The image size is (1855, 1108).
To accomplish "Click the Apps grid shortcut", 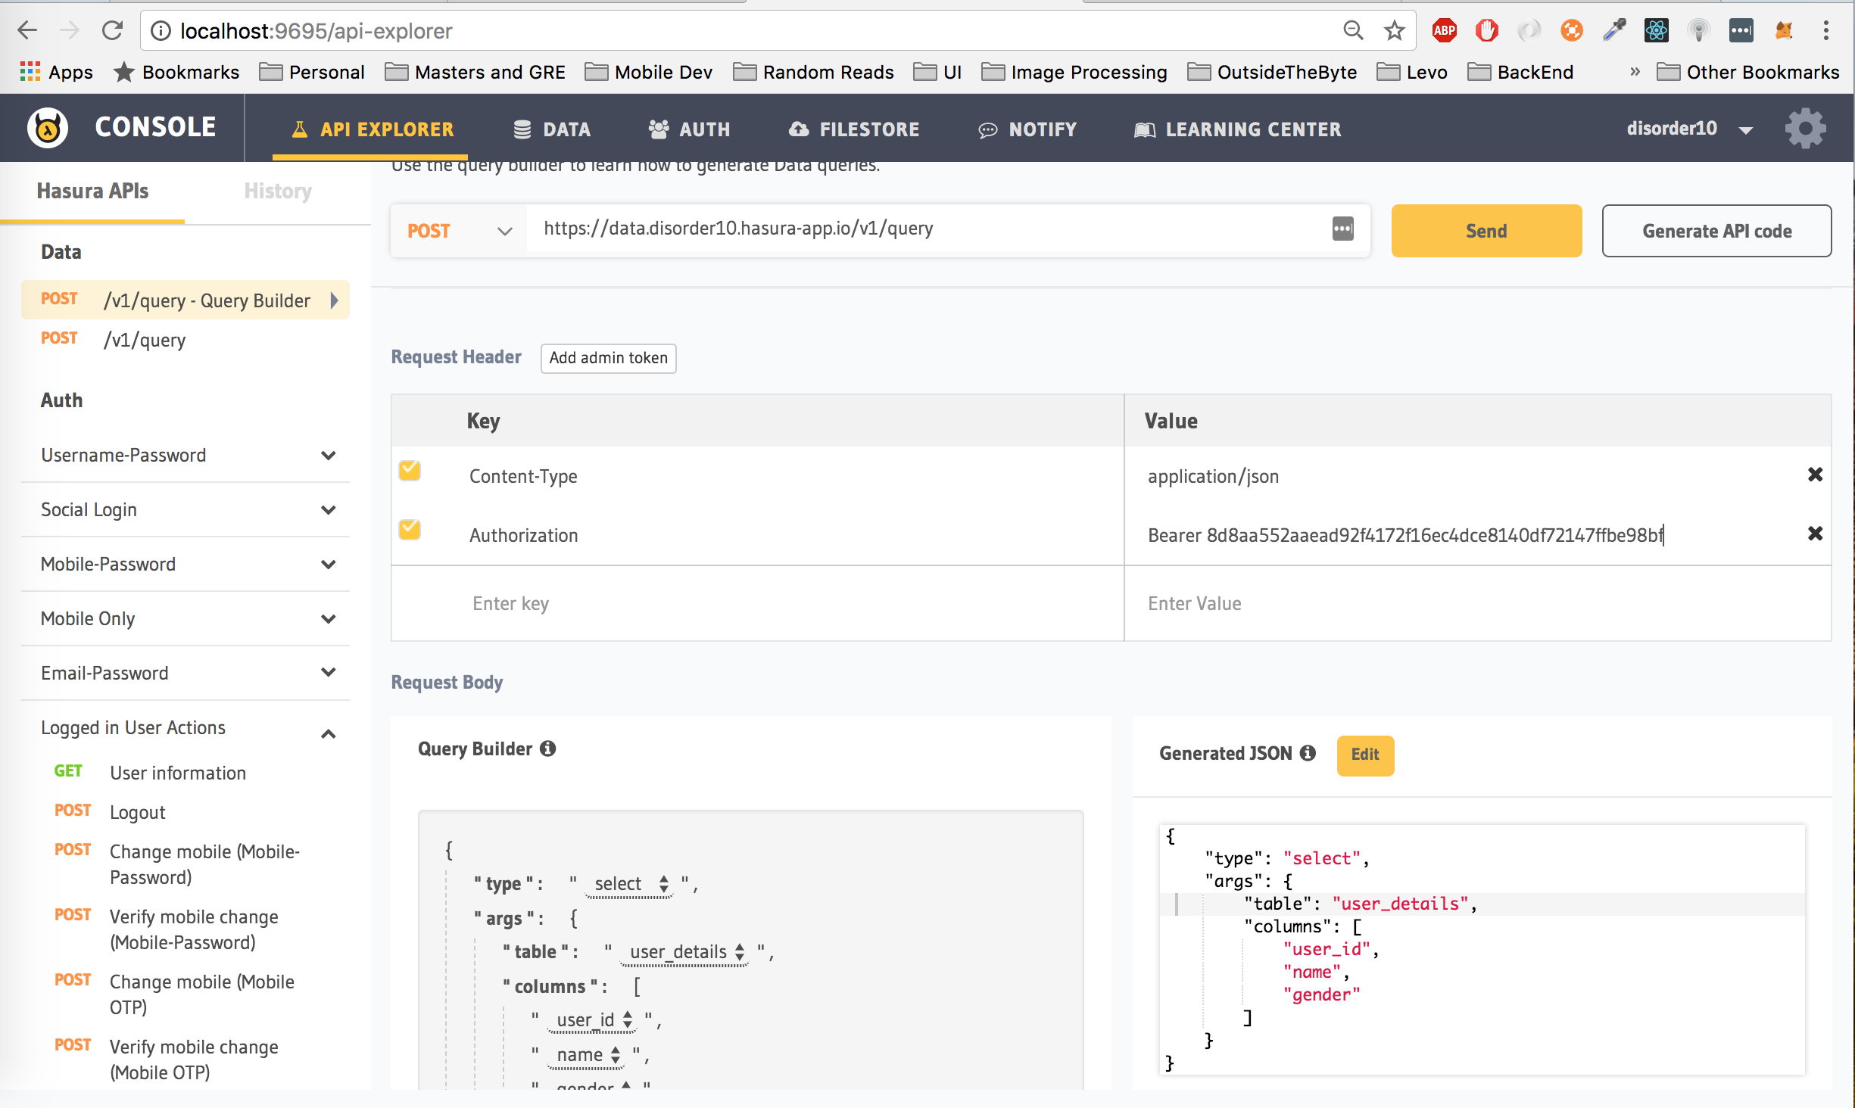I will (x=56, y=72).
